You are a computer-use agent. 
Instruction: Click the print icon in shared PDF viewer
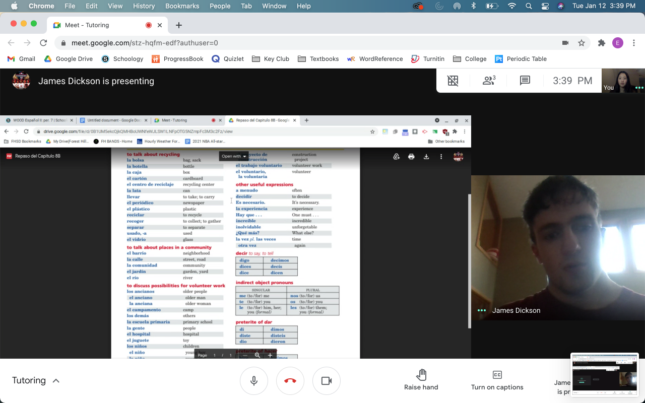[411, 157]
